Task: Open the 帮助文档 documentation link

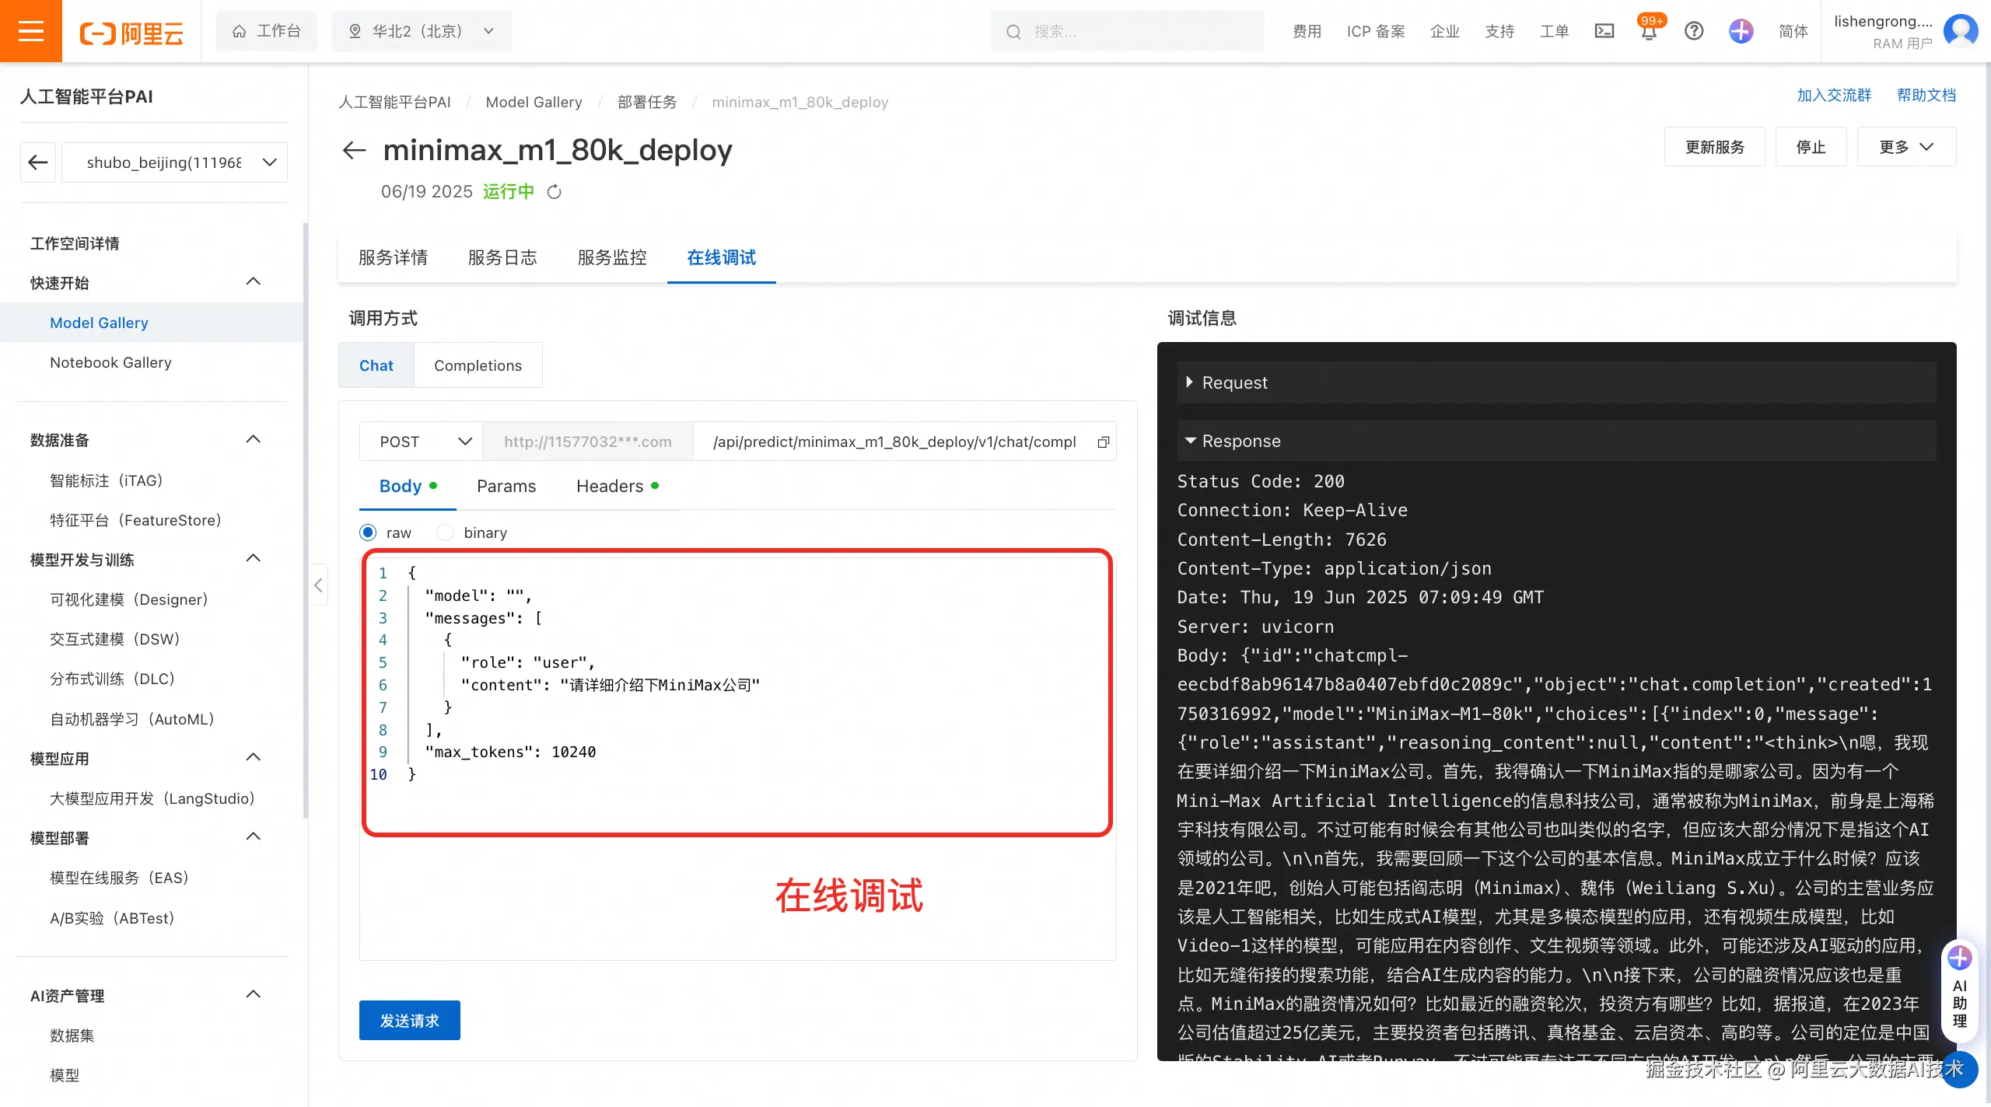Action: point(1926,94)
